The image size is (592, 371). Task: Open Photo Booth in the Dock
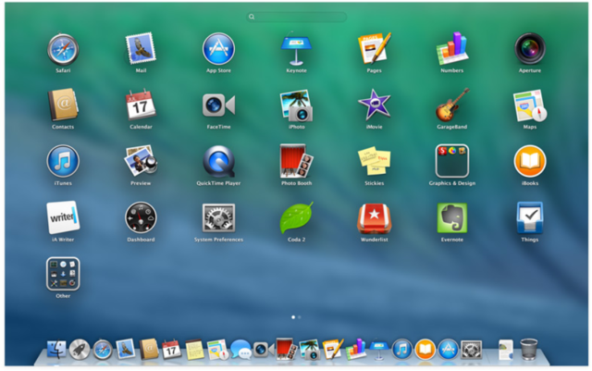pos(286,349)
